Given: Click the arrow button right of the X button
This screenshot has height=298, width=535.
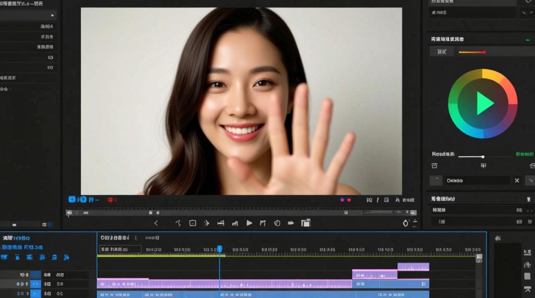Looking at the screenshot, I should [x=530, y=180].
